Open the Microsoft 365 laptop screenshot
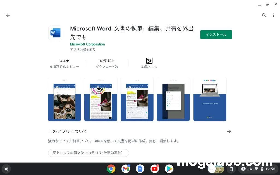The width and height of the screenshot is (280, 175). coord(210,99)
